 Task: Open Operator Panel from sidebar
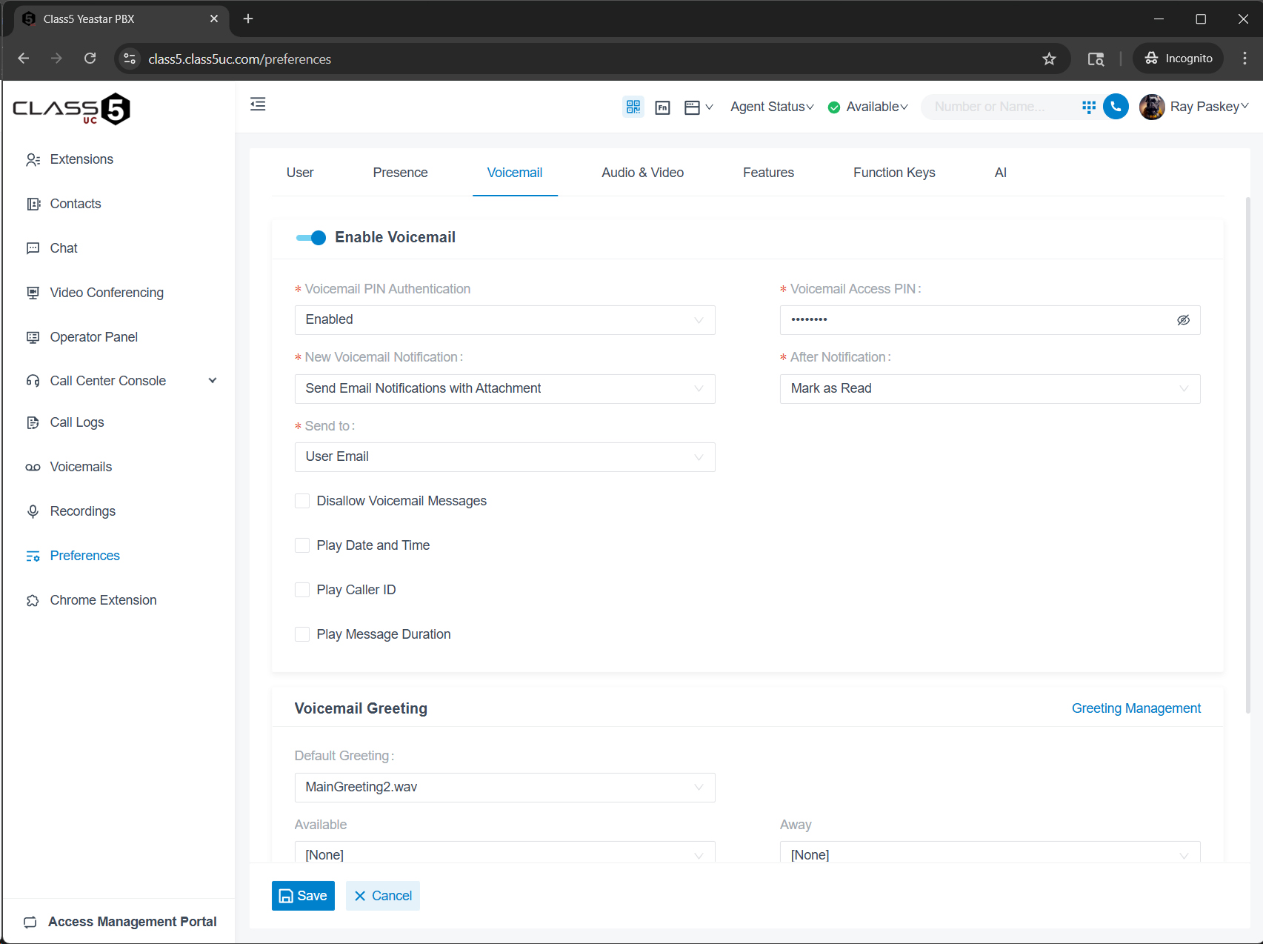coord(93,337)
